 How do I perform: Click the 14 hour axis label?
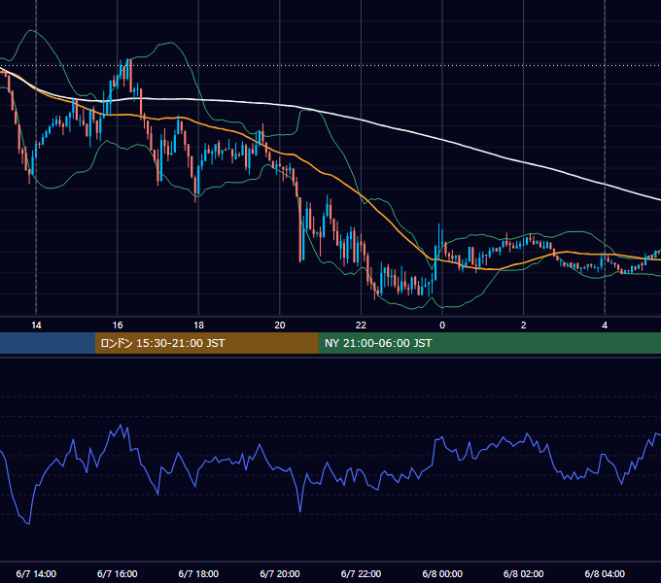(x=36, y=326)
